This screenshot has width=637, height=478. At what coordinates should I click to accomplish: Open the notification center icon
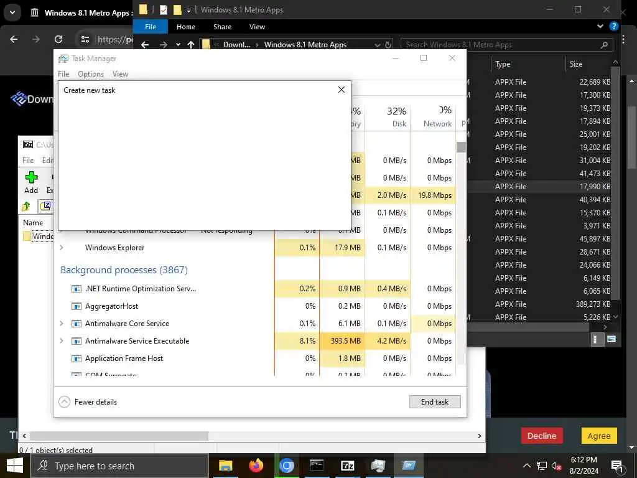click(617, 466)
